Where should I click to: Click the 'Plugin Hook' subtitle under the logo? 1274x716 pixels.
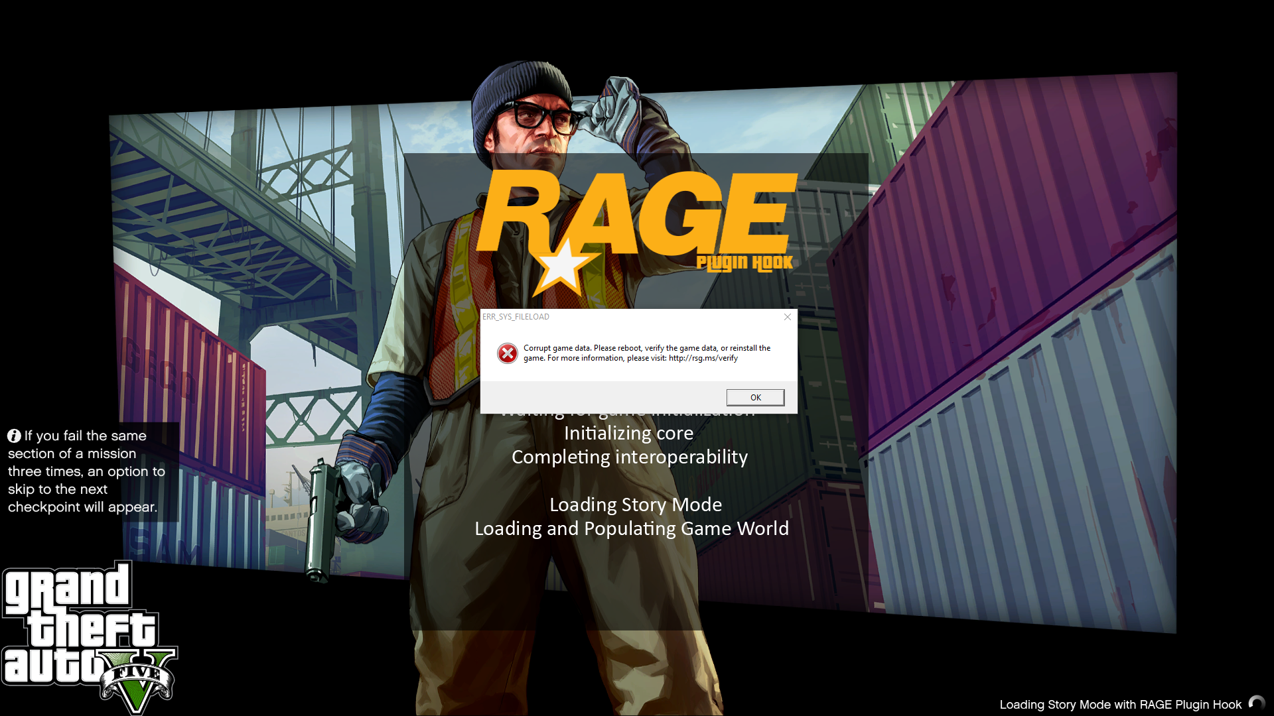744,263
